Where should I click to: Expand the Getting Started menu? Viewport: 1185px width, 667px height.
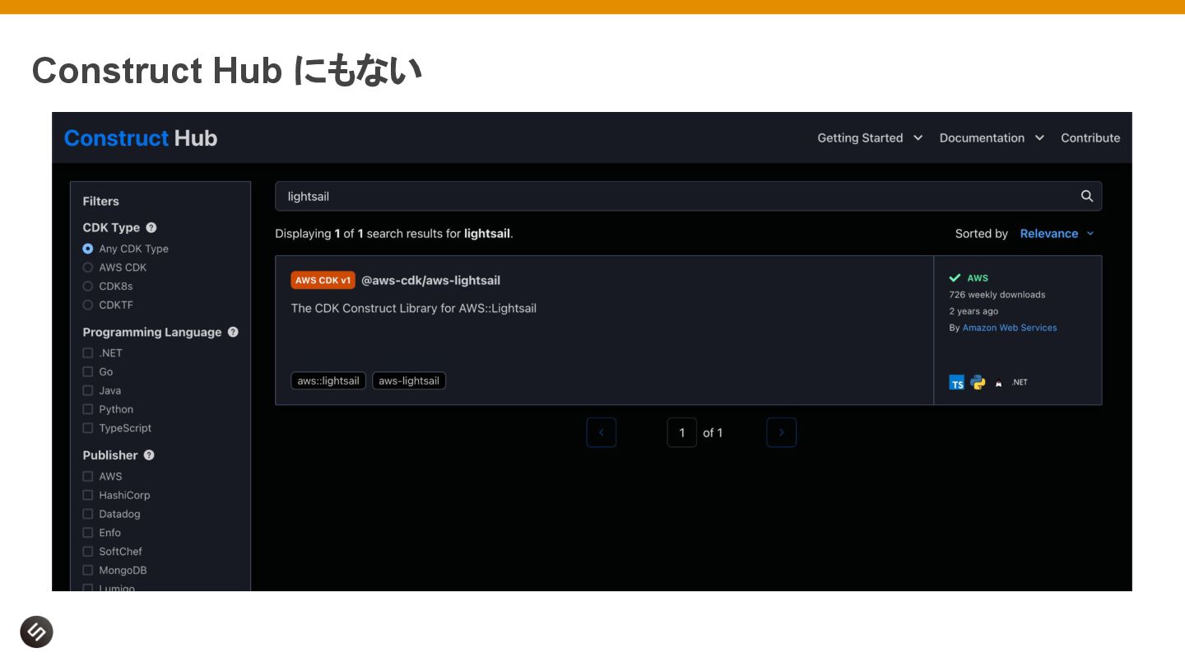coord(870,138)
